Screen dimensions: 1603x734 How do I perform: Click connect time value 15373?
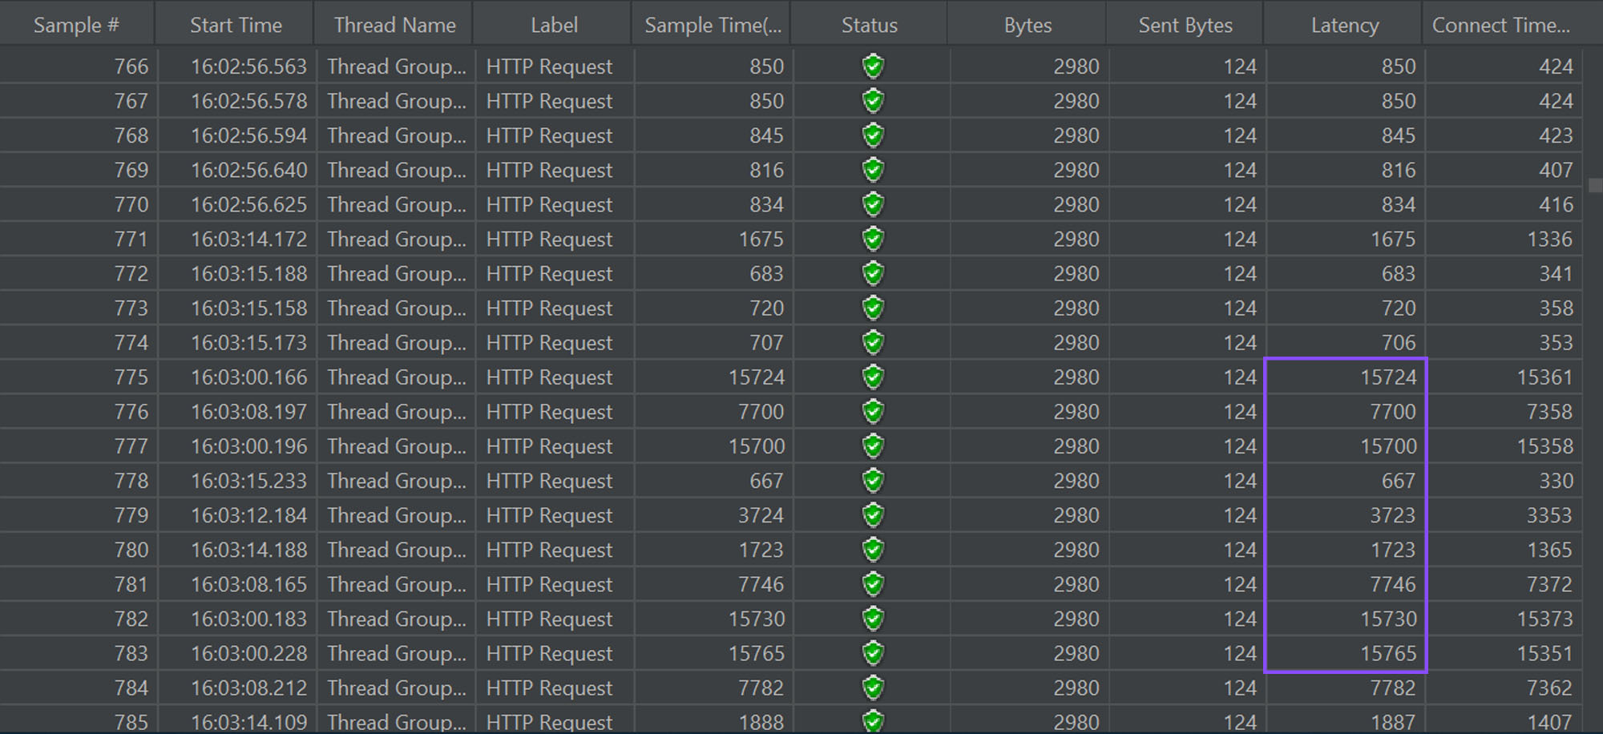[1544, 619]
